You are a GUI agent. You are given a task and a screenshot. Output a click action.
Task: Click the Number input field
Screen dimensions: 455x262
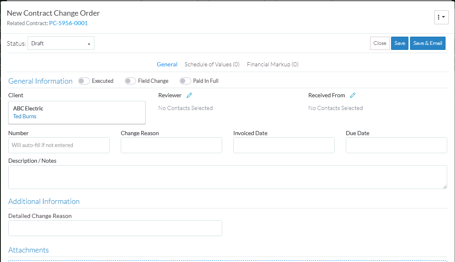pyautogui.click(x=59, y=145)
